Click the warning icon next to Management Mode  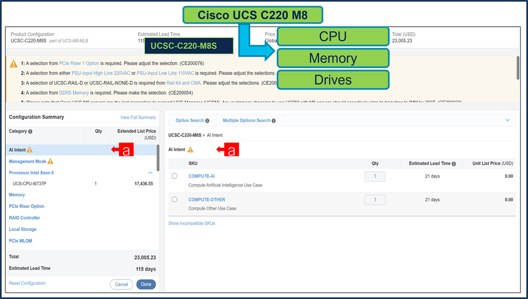point(50,161)
